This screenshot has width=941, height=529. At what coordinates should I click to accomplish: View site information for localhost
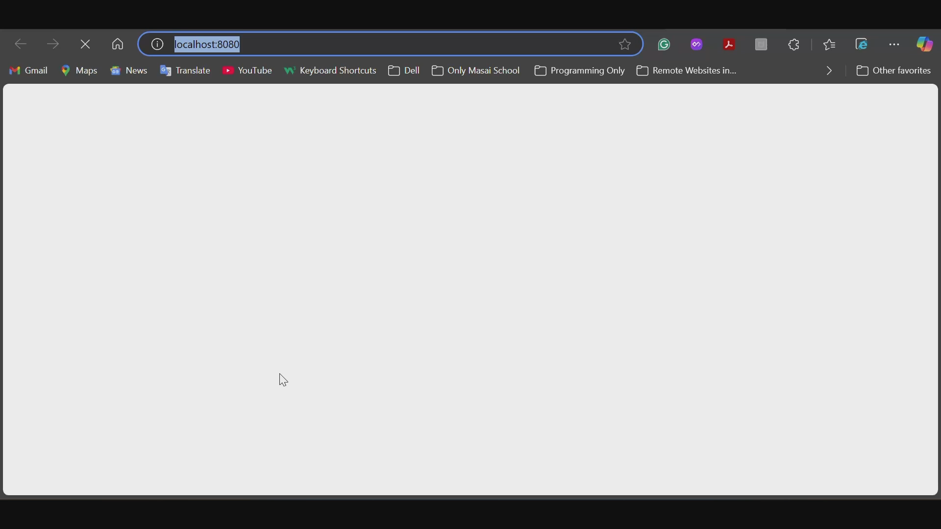(157, 45)
